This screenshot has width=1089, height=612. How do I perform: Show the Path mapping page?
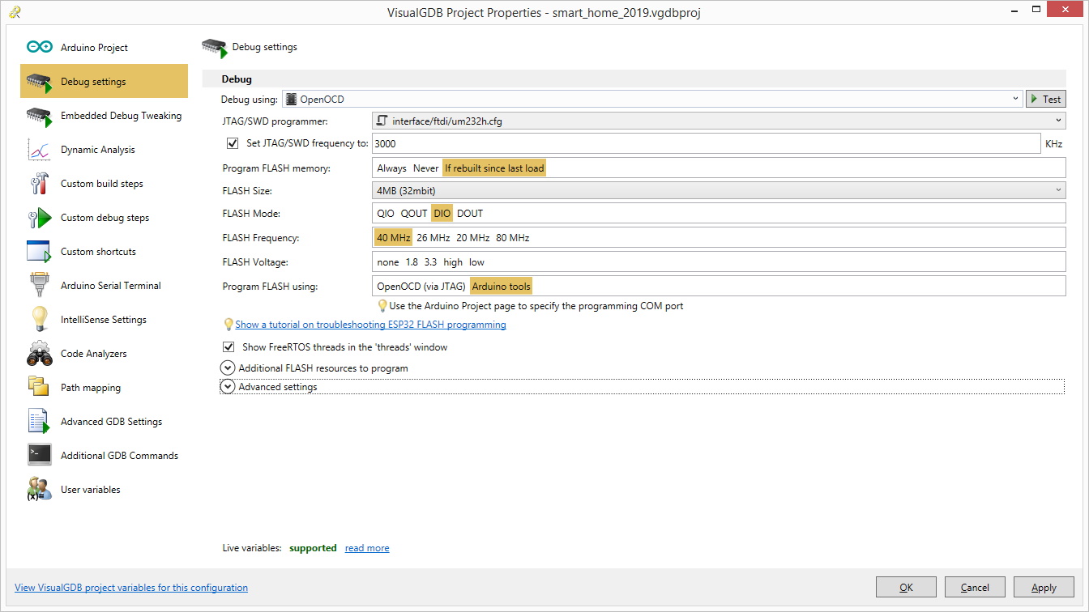coord(104,388)
